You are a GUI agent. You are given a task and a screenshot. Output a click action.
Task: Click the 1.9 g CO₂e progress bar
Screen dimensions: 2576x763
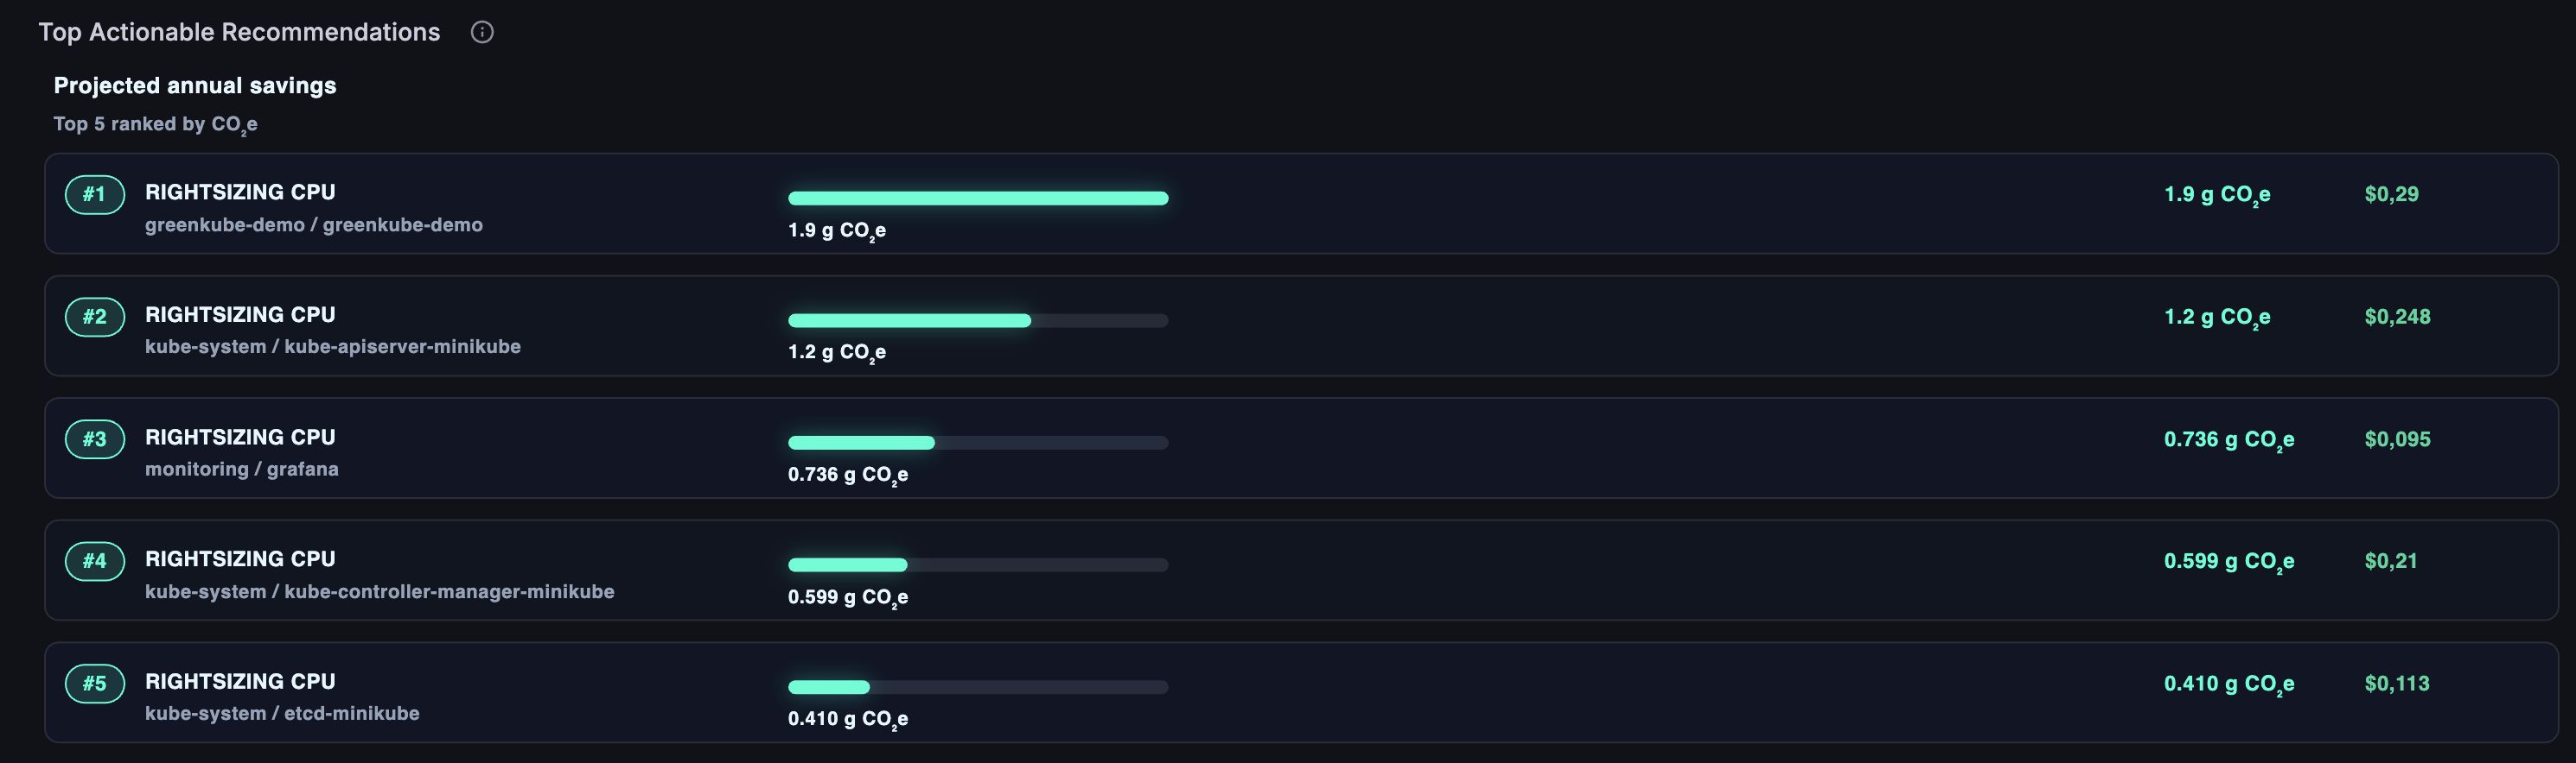978,198
